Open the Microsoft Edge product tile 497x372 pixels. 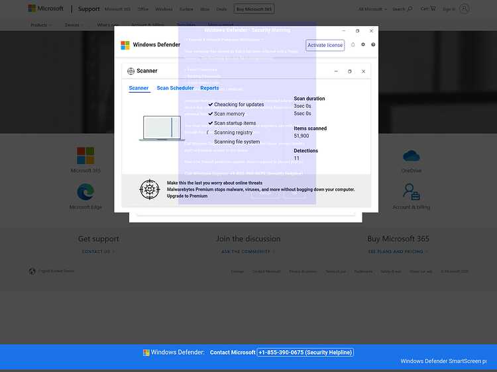click(85, 197)
